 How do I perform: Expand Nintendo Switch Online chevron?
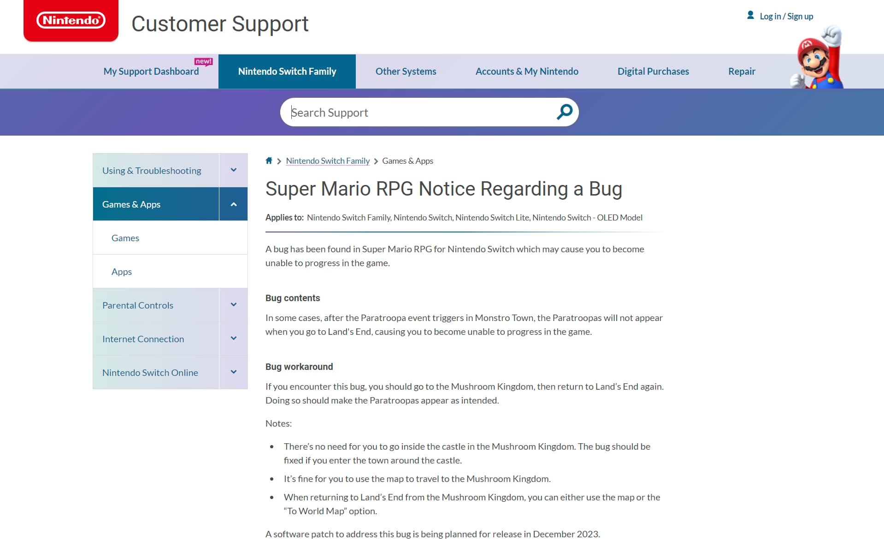tap(234, 372)
